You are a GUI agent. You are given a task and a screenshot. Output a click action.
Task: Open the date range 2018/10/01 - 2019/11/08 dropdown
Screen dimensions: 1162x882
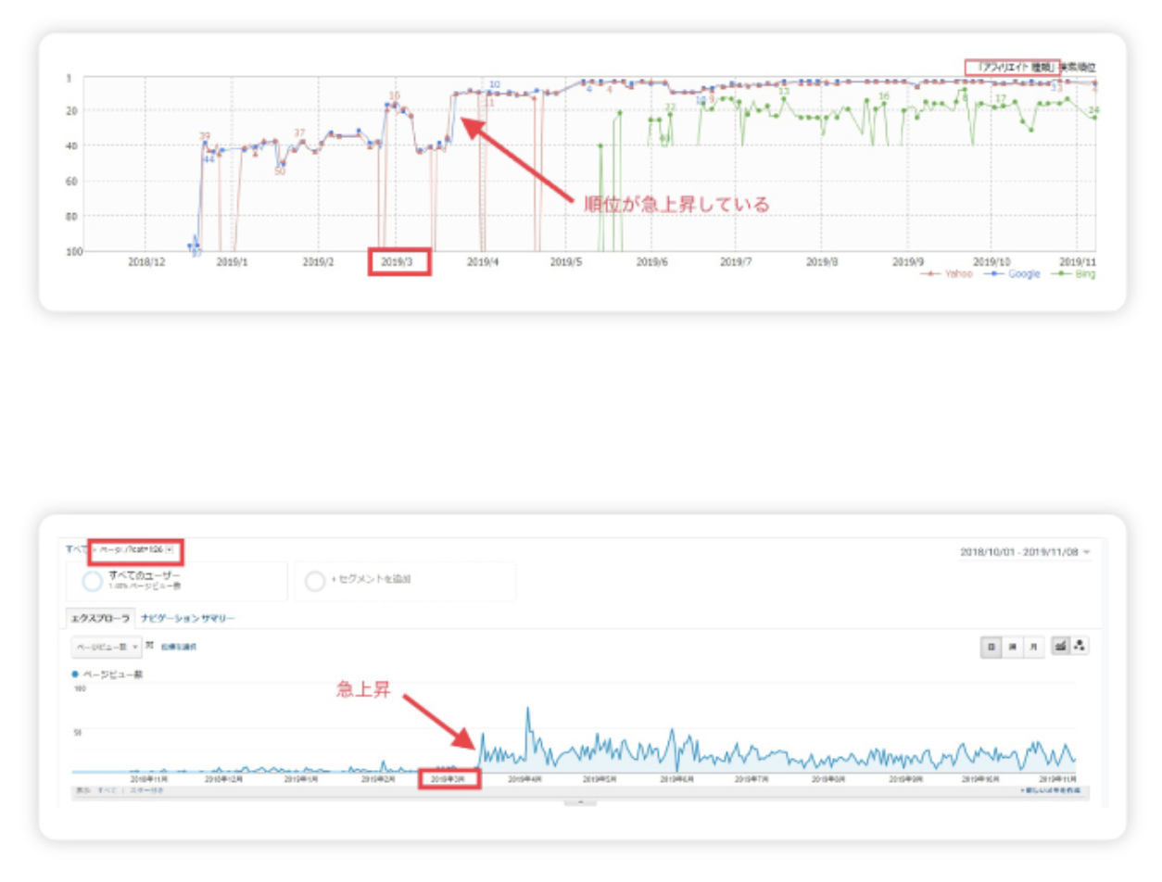1025,552
